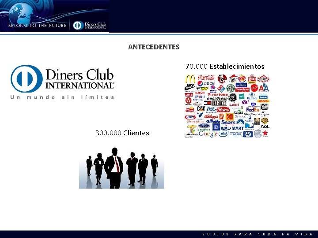The height and width of the screenshot is (238, 318).
Task: Click the Pizza Hut logo
Action: coord(233,78)
